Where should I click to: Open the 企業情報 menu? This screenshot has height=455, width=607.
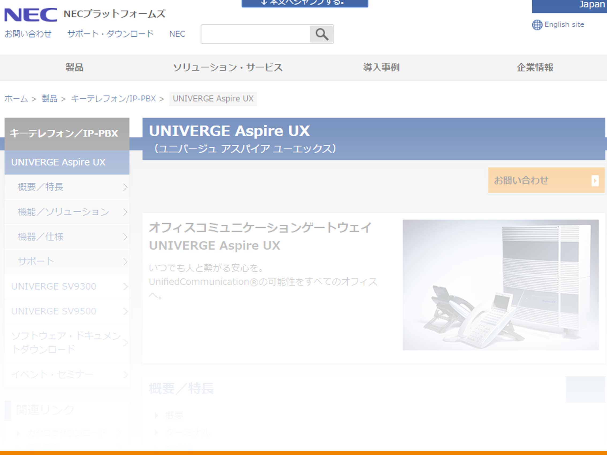click(x=535, y=67)
